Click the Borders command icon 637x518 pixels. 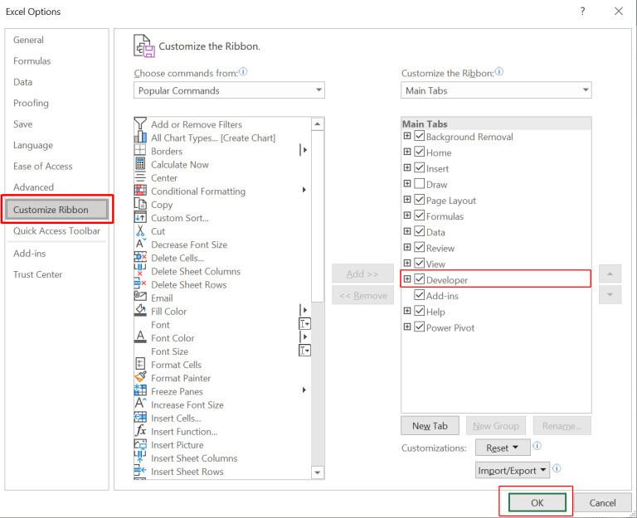(x=140, y=151)
